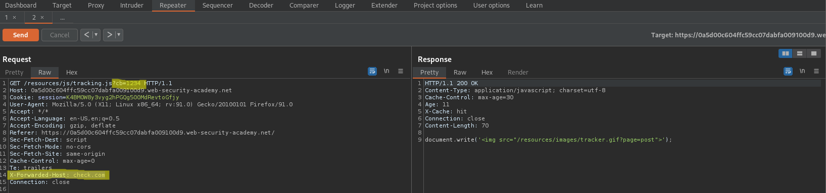
Task: Switch Response view to Raw
Action: 460,72
